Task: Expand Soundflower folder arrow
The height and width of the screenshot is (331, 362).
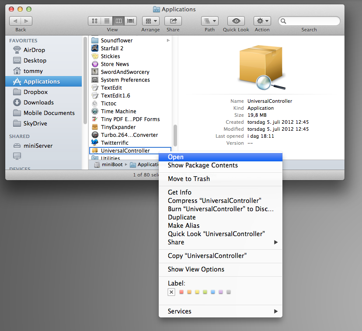Action: [168, 40]
